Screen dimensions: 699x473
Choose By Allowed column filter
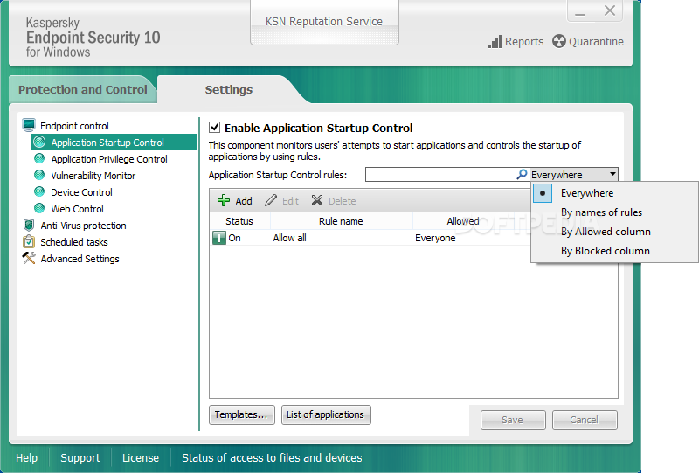pos(606,232)
